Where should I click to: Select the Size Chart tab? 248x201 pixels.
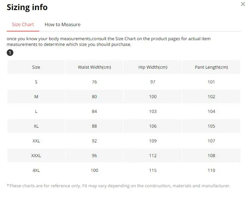click(23, 24)
